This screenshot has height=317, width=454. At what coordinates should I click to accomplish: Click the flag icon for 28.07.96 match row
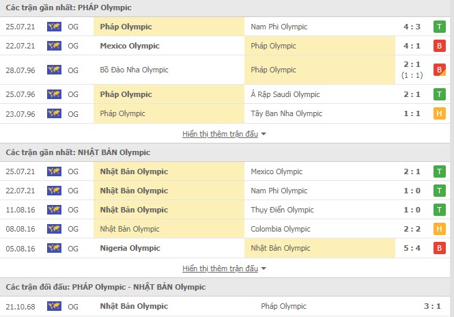(54, 70)
